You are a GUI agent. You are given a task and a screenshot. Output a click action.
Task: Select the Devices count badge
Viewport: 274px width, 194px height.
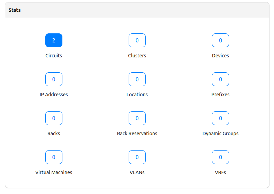220,40
